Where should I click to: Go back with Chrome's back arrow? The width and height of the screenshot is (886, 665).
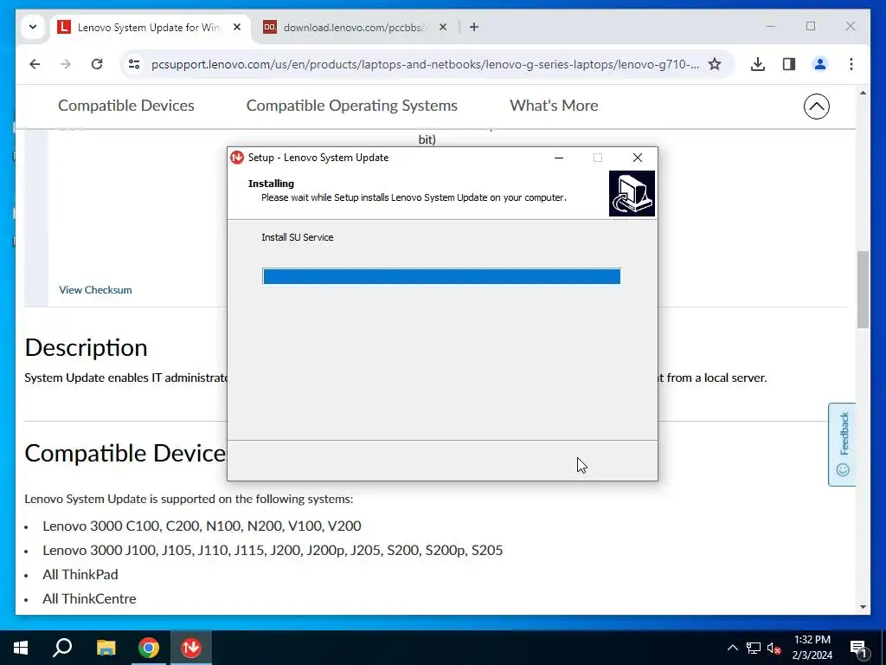tap(35, 64)
